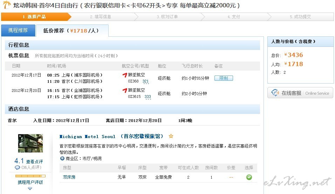Click Asiana Airlines logo for flight OZ3615
This screenshot has height=194, width=335.
(124, 91)
